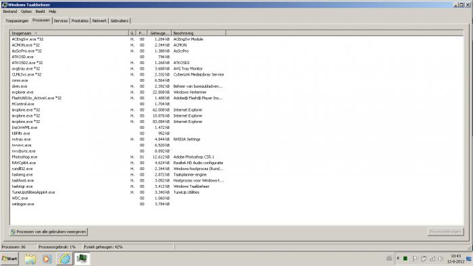473x266 pixels.
Task: Open the Help menu
Action: 53,11
